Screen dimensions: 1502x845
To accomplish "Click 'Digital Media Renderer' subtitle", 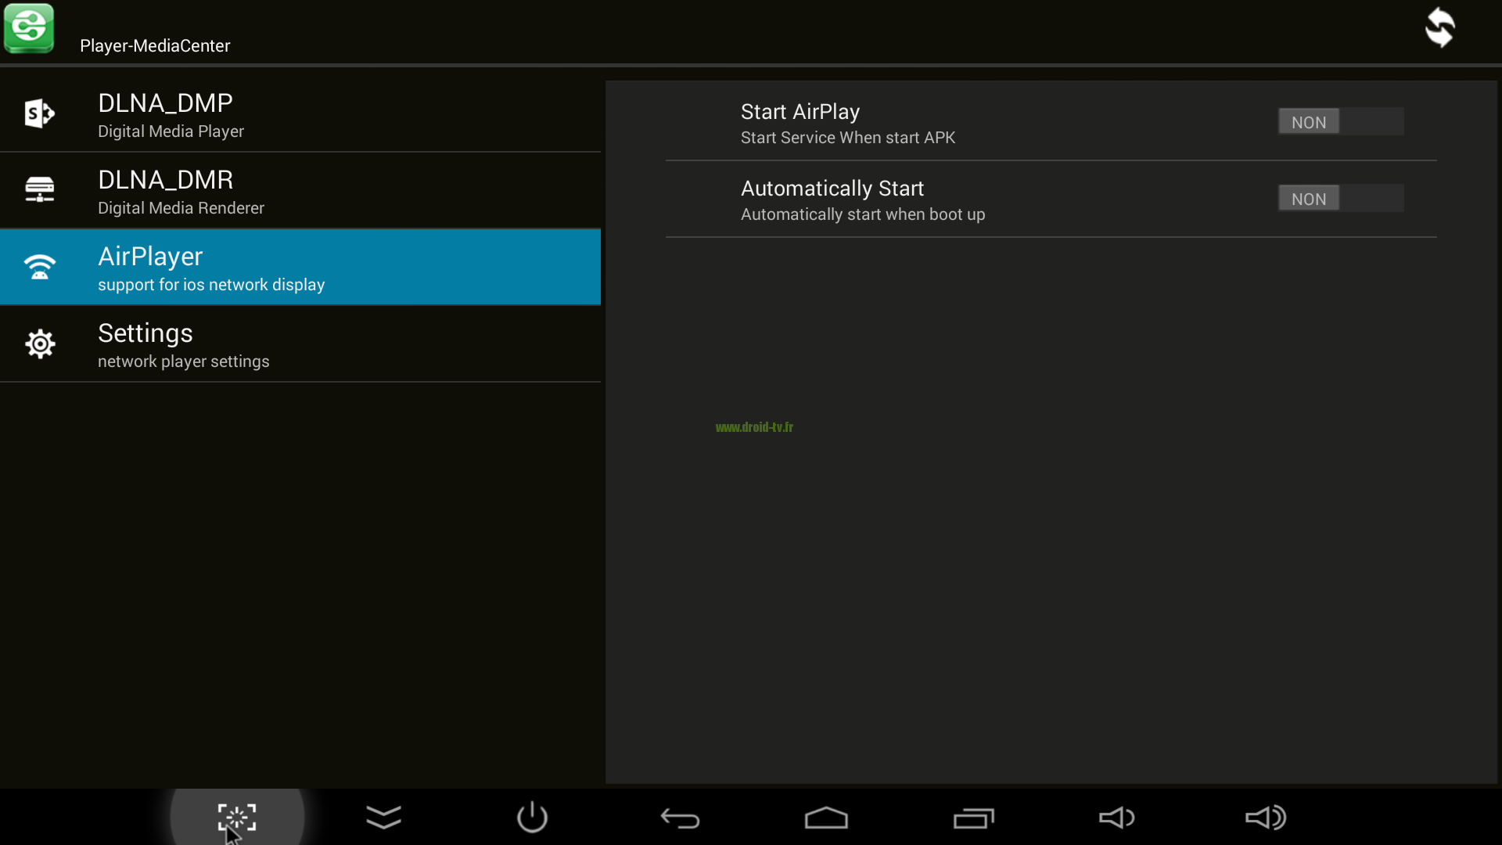I will (x=181, y=208).
